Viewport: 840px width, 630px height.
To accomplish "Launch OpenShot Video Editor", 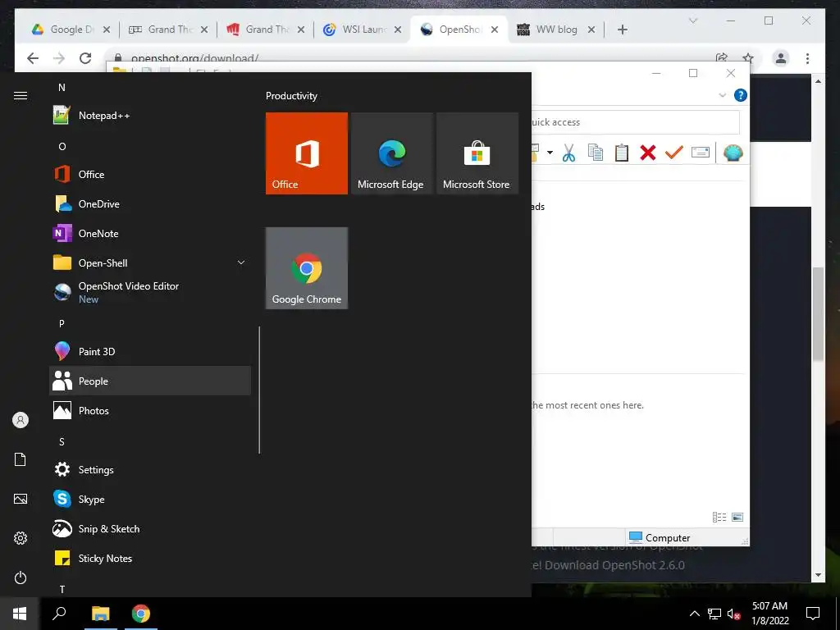I will 150,292.
